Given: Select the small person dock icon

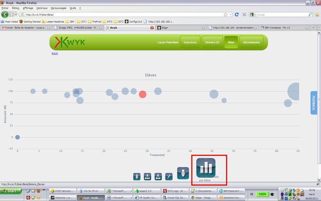Looking at the screenshot, I should point(137,176).
